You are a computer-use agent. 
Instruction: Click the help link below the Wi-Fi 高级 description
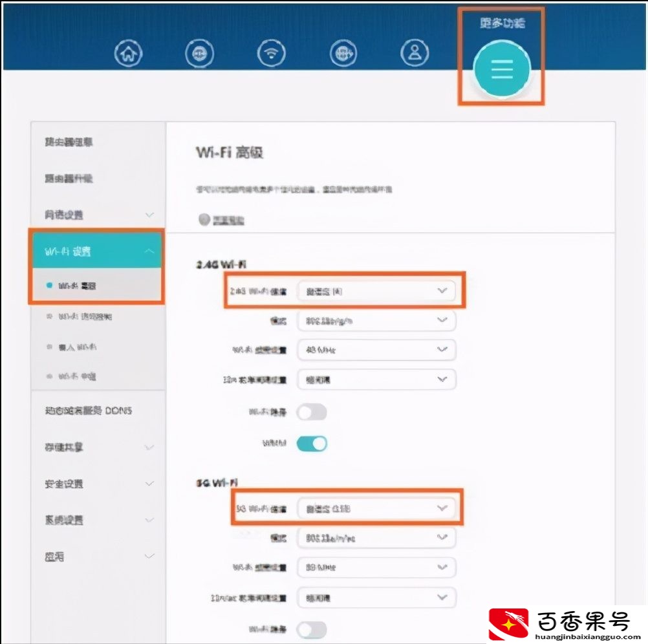point(228,220)
